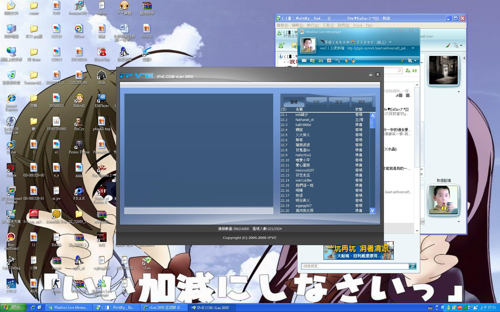Click the 搜尋網頁 web search field

[x=355, y=266]
